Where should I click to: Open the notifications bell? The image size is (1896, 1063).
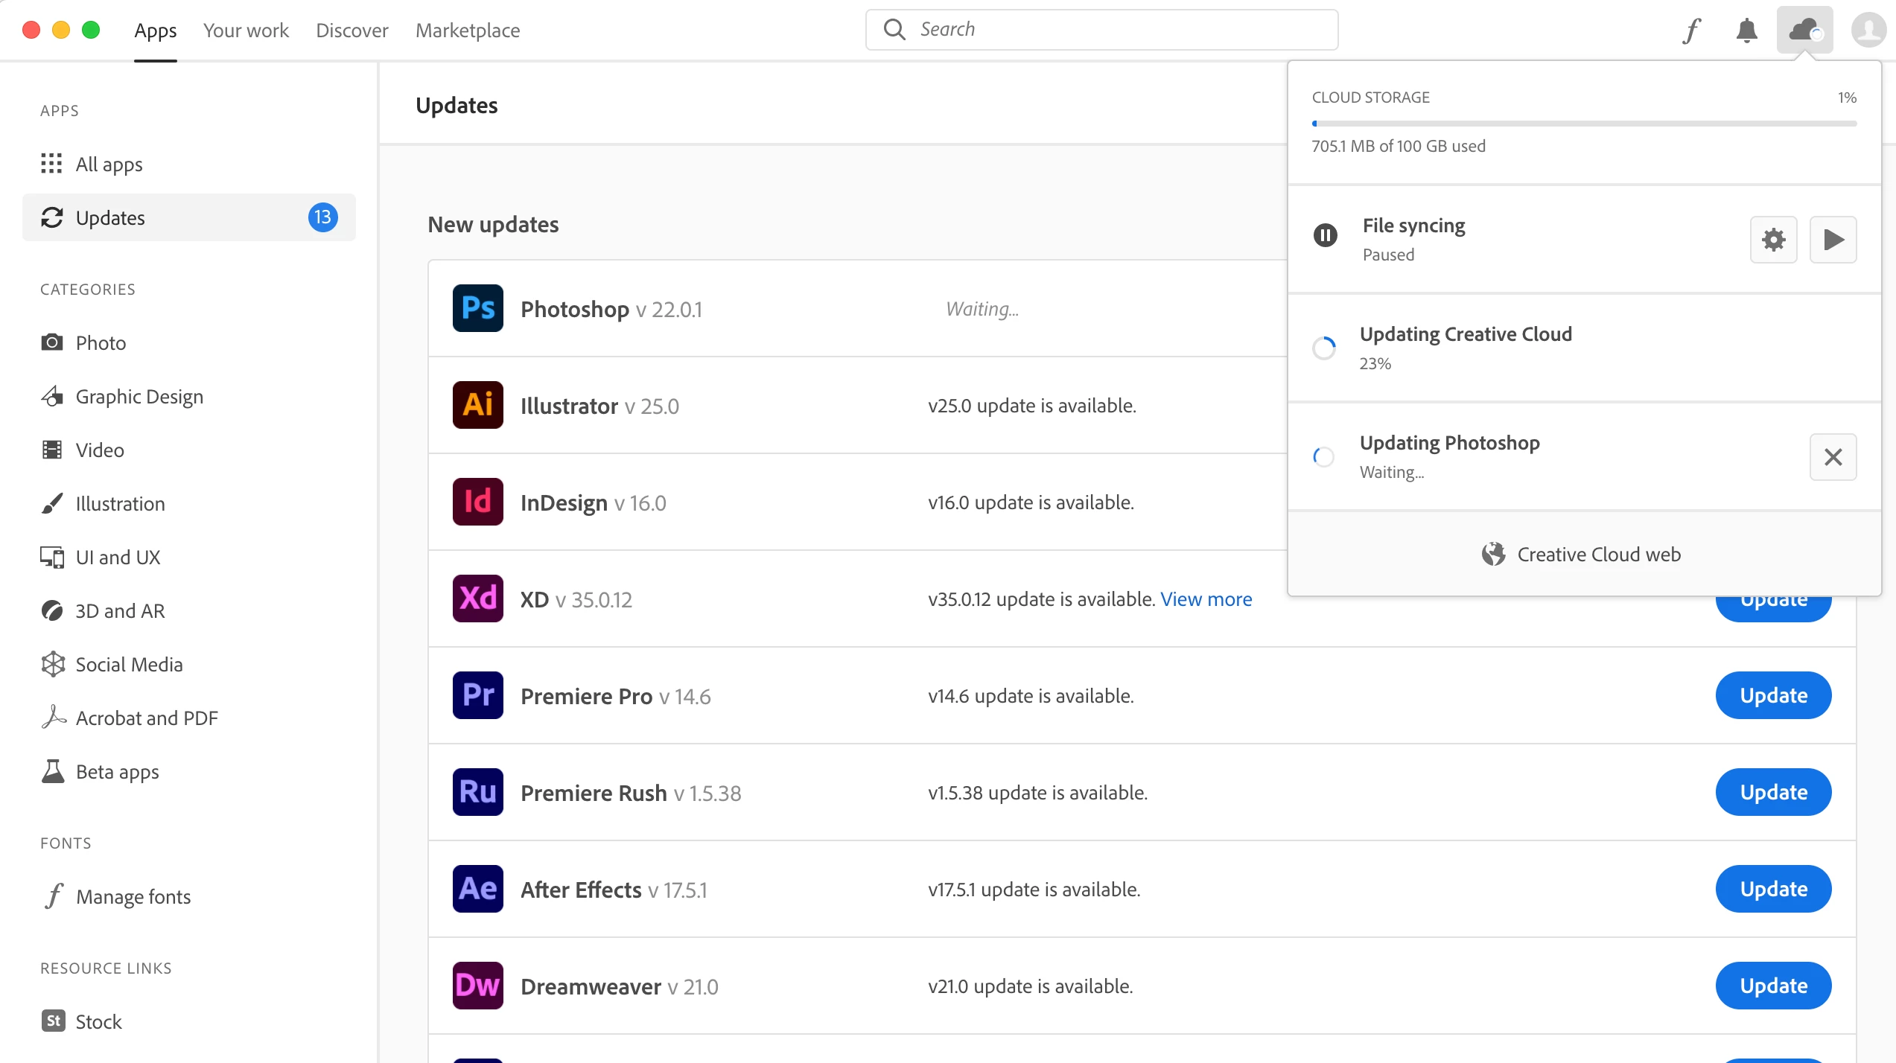(x=1746, y=31)
